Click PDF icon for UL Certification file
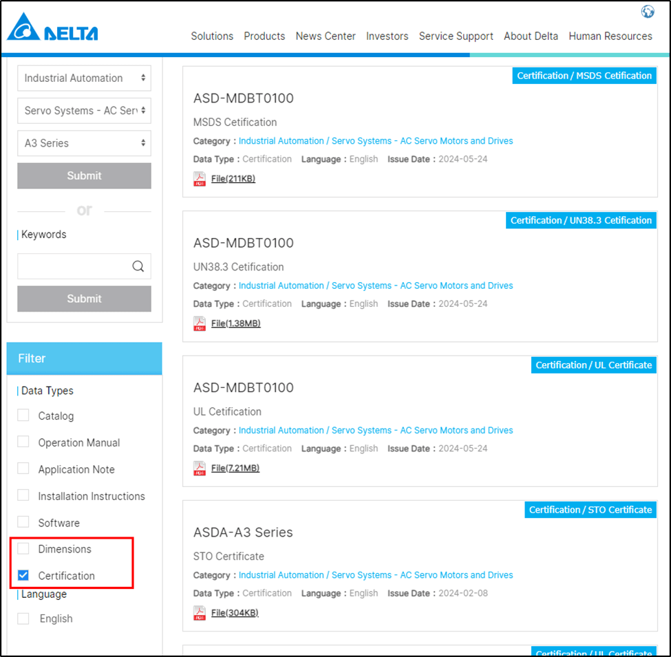Viewport: 671px width, 657px height. (x=200, y=468)
